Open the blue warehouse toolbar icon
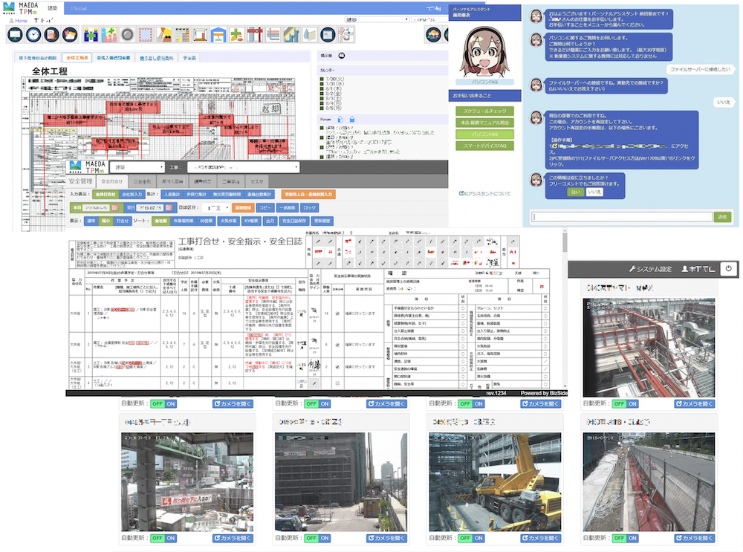 218,35
